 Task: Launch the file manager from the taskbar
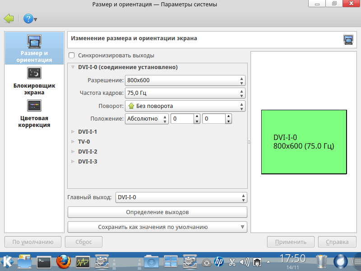click(x=25, y=262)
